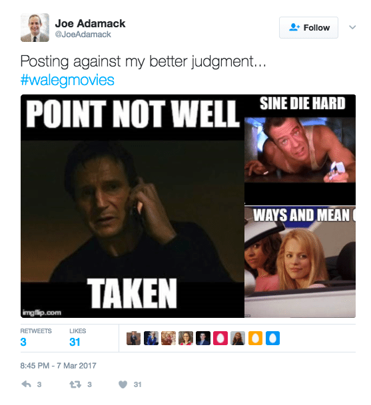This screenshot has width=371, height=405.
Task: Click the blue egg avatar
Action: pos(272,338)
